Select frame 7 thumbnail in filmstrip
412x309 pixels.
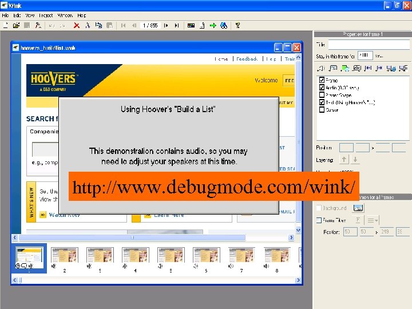pos(241,255)
